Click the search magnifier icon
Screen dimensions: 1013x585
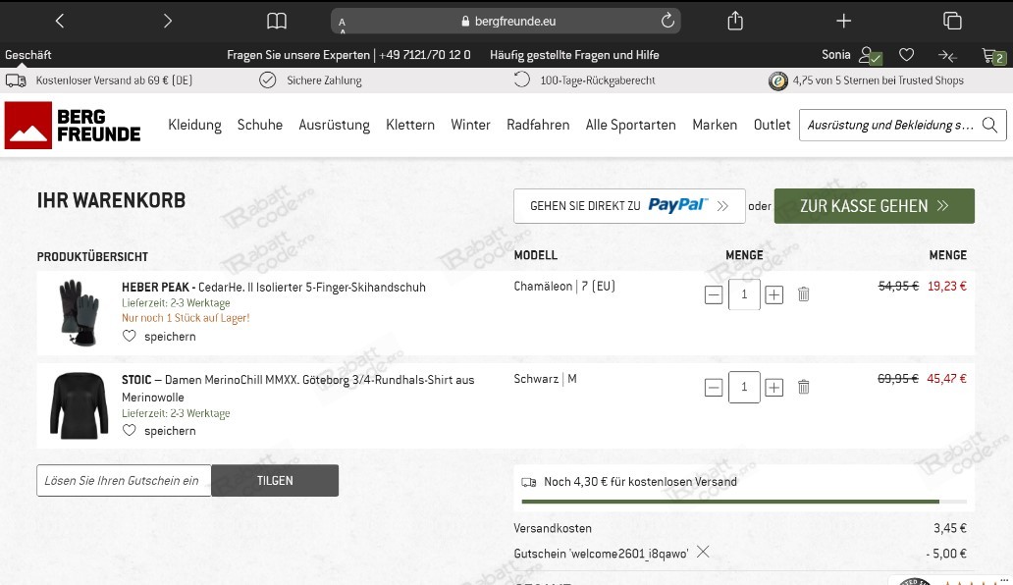coord(989,125)
